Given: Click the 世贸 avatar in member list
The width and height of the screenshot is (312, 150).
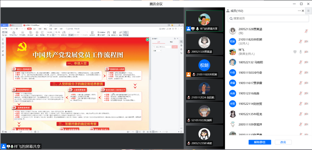Looking at the screenshot, I should pos(232,104).
